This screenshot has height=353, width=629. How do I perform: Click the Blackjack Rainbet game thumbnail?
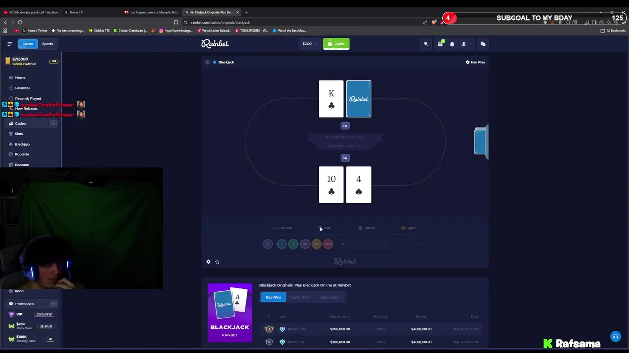click(229, 312)
